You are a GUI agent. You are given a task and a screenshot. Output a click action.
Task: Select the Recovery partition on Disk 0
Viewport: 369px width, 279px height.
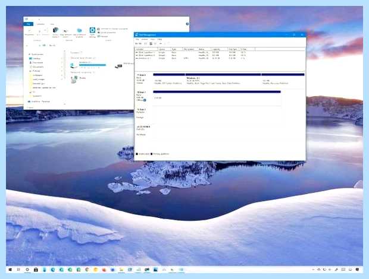tap(283, 80)
